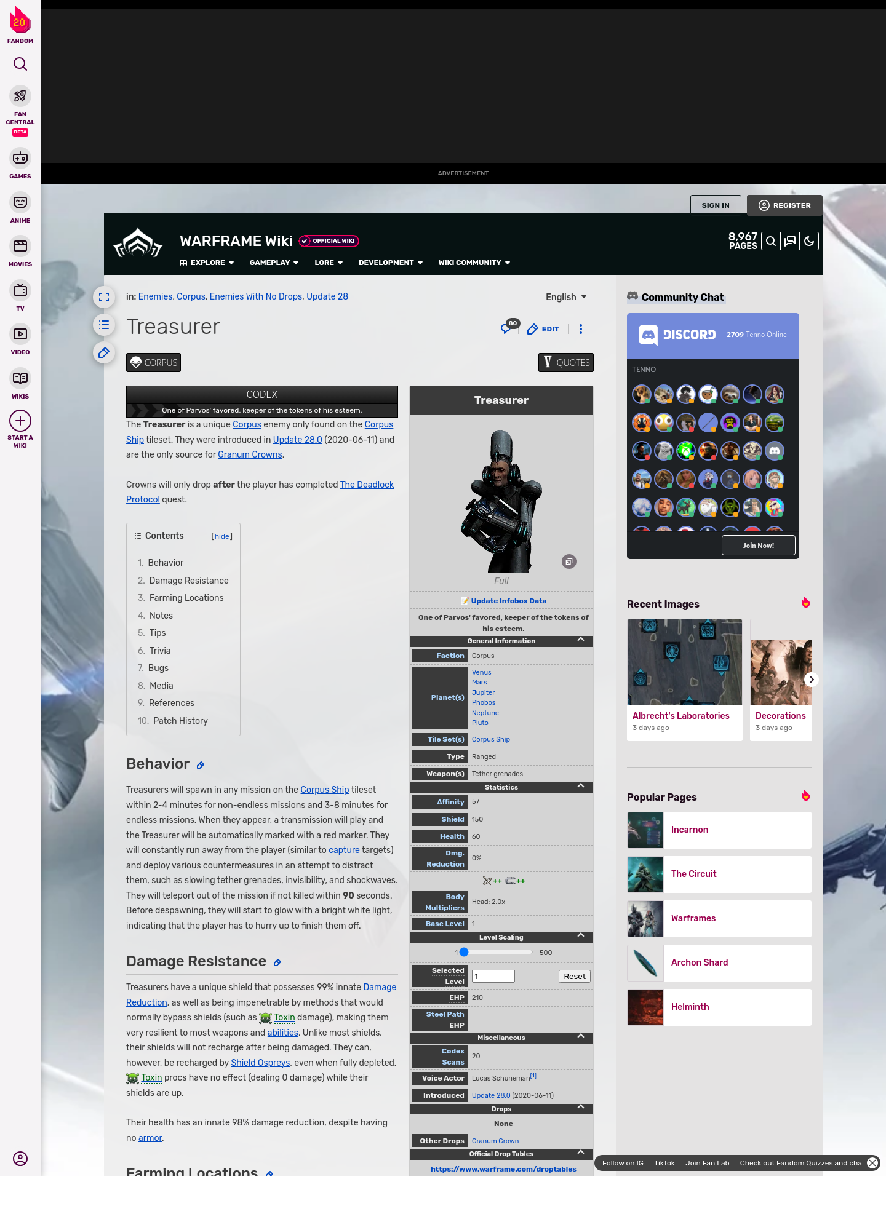
Task: Open the wiki discussions icon
Action: (x=790, y=241)
